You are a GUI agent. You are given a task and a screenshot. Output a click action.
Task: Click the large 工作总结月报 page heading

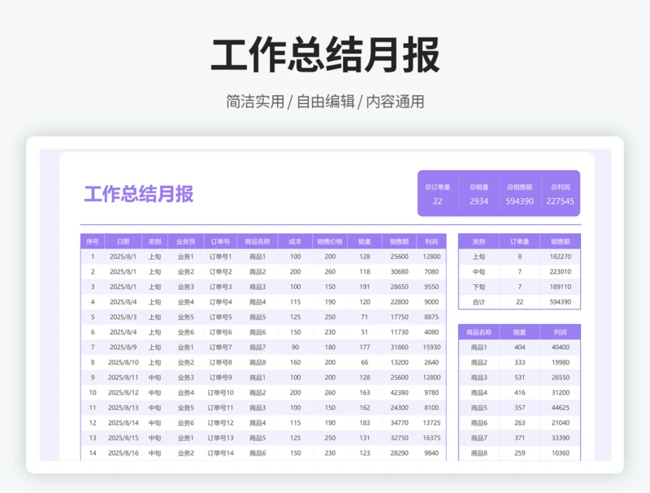point(325,55)
